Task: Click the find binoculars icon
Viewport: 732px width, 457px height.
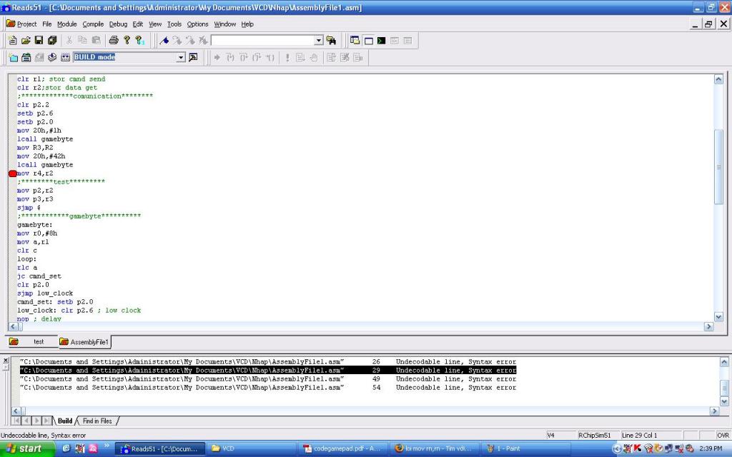Action: (x=331, y=41)
